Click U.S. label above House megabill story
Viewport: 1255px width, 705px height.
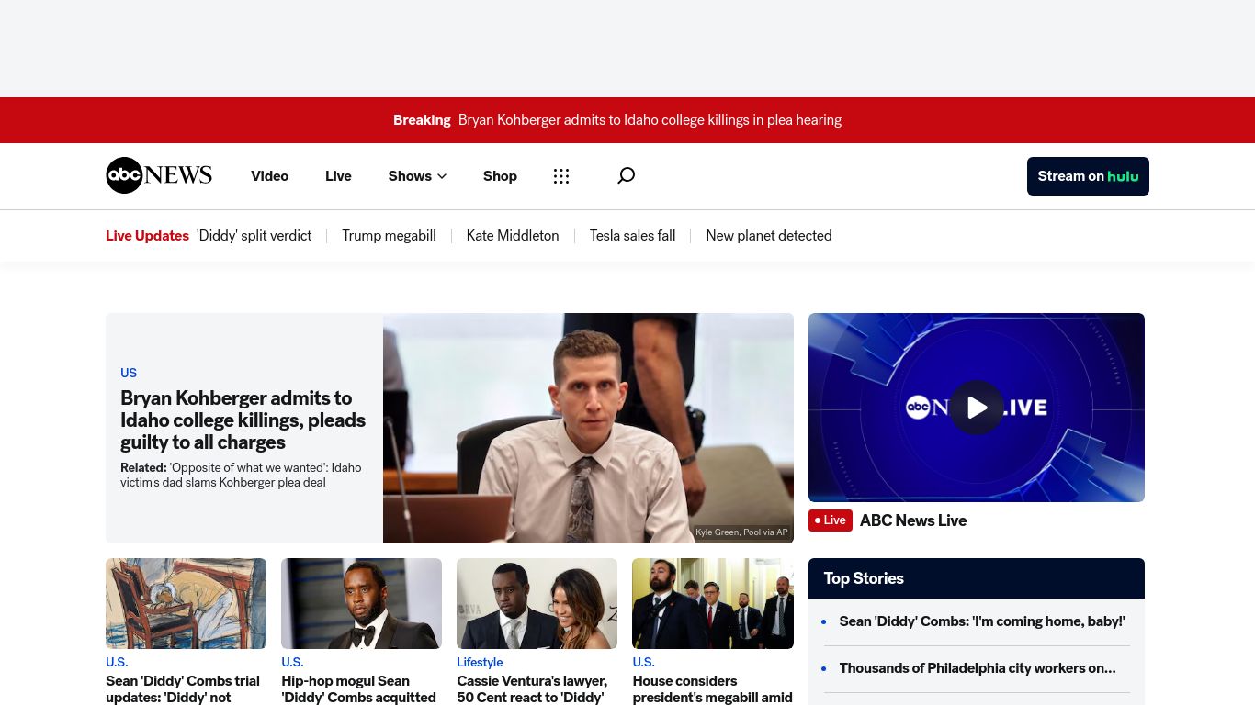pyautogui.click(x=643, y=662)
